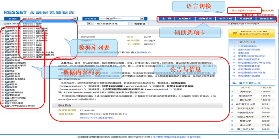Screen dimensions: 279x139
Task: Click the 搜索数据 button
Action: (x=140, y=24)
